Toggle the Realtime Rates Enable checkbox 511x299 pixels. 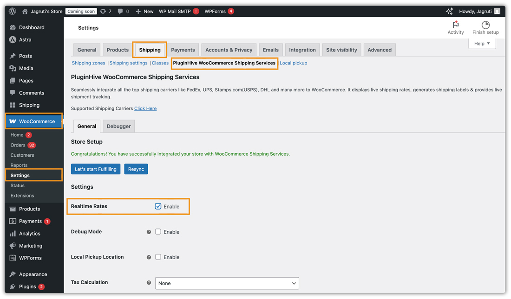158,206
